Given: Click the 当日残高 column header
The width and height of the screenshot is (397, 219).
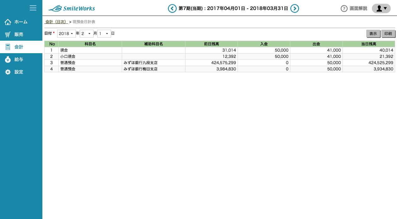Looking at the screenshot, I should coord(369,44).
